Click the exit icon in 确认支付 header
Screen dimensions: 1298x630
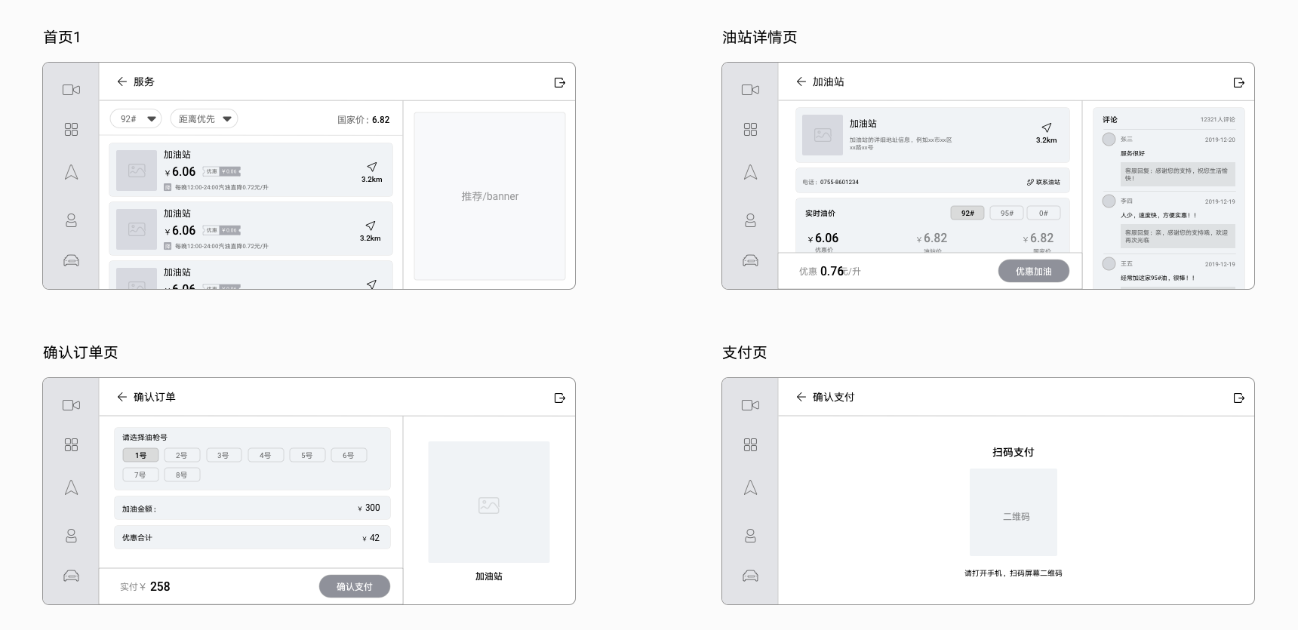click(x=1239, y=398)
